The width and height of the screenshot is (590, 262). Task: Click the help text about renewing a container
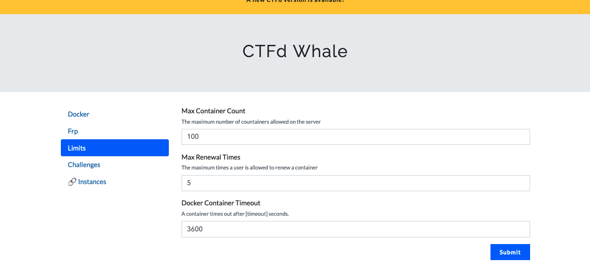[249, 168]
